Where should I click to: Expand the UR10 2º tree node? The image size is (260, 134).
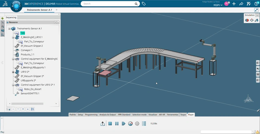13,72
